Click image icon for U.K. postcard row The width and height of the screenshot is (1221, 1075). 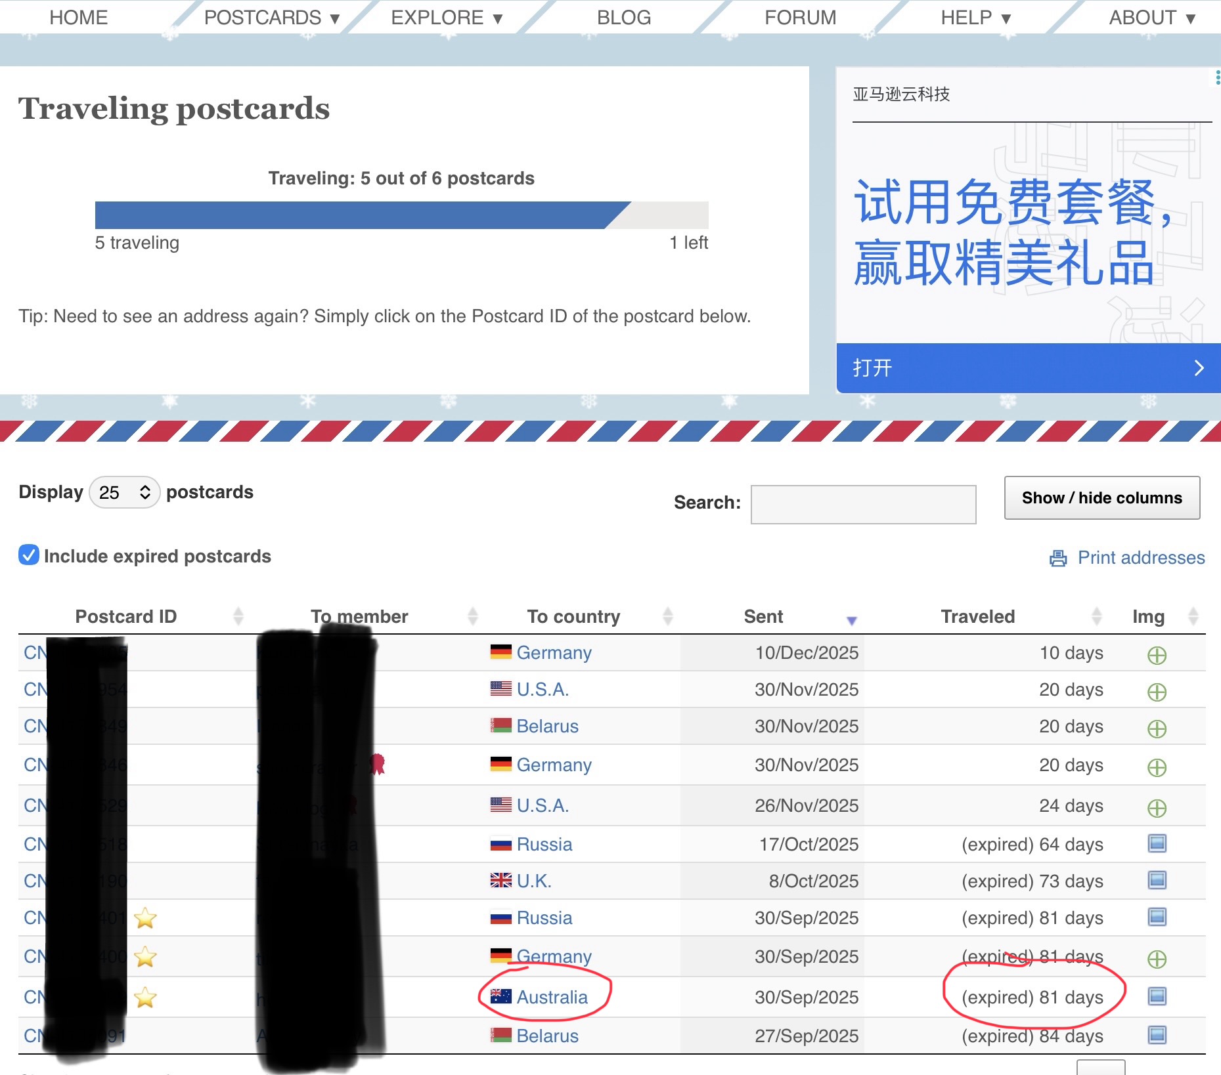tap(1157, 880)
